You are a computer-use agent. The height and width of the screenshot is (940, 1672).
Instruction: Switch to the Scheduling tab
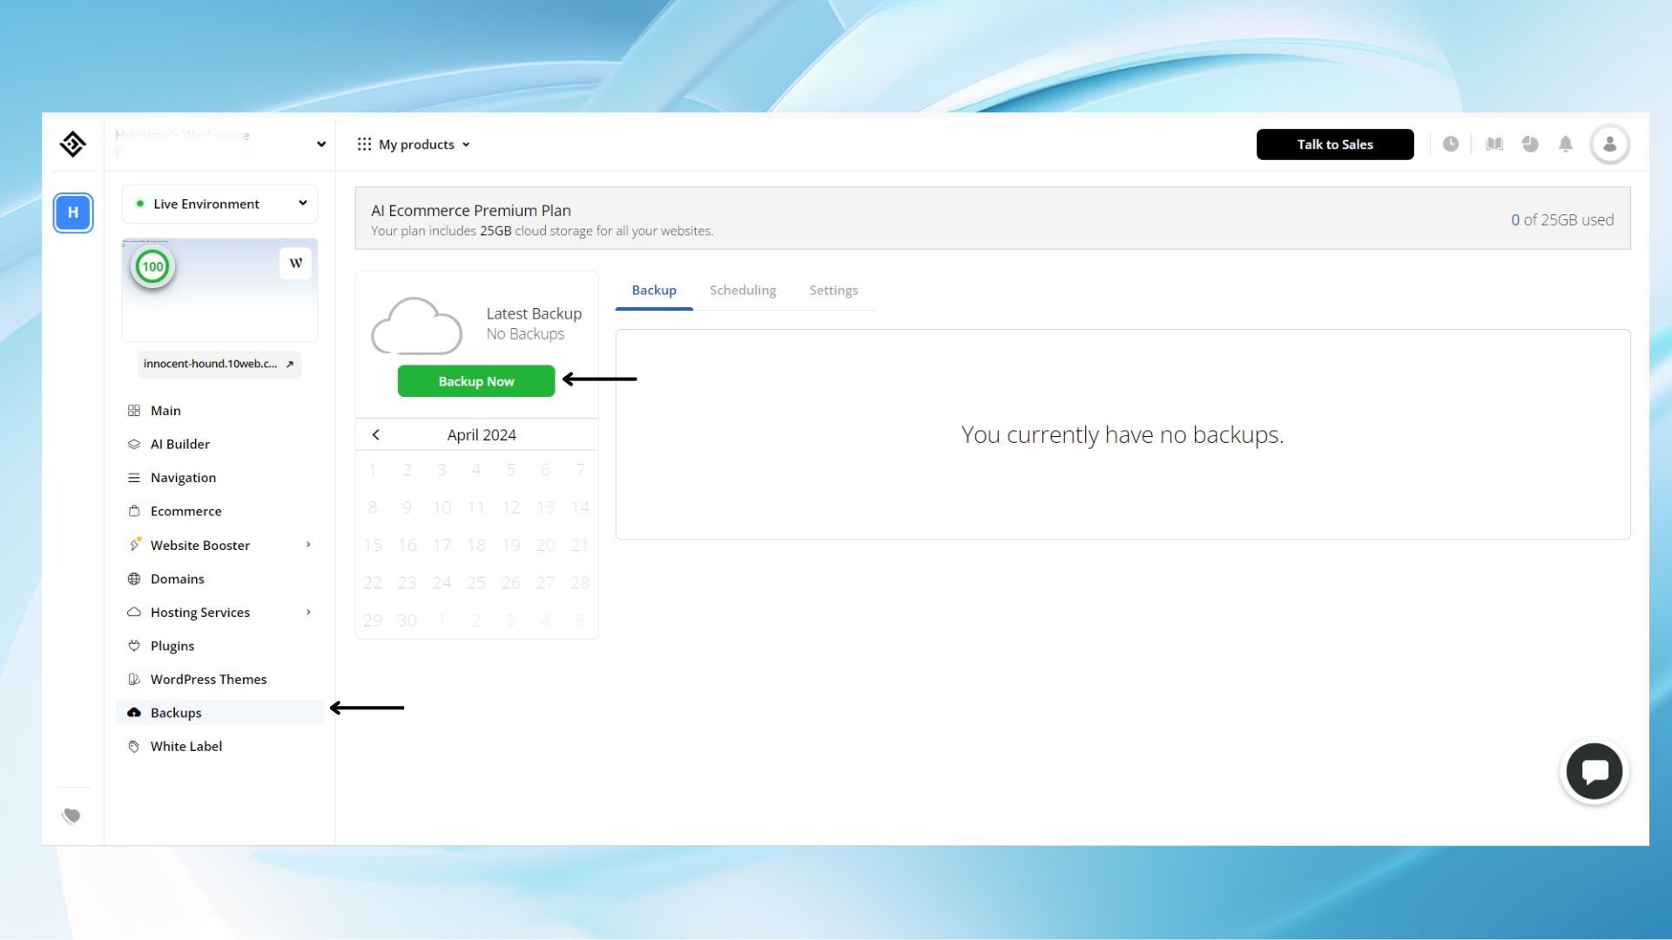click(x=742, y=291)
